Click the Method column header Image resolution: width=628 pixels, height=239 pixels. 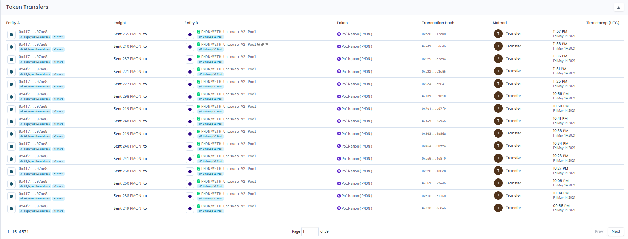(x=499, y=23)
